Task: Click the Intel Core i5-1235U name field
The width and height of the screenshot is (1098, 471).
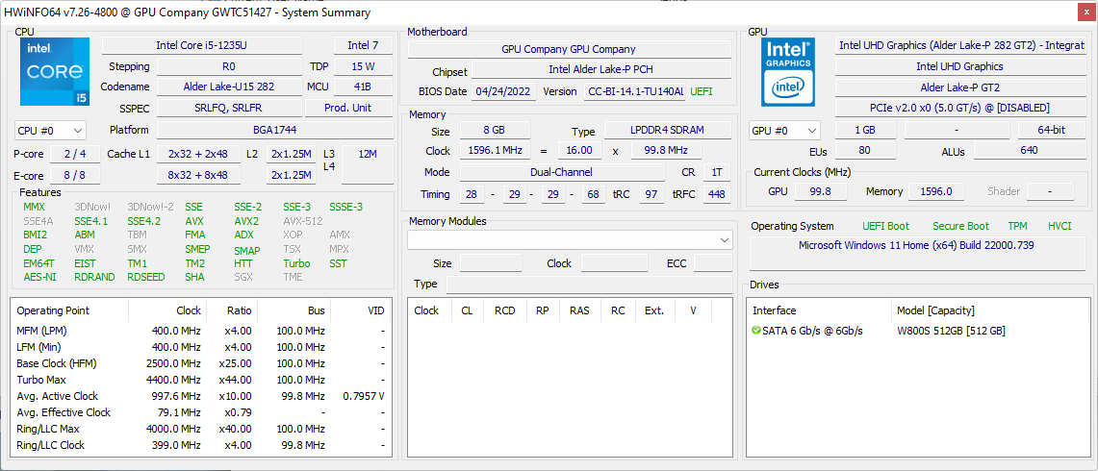Action: pyautogui.click(x=202, y=45)
